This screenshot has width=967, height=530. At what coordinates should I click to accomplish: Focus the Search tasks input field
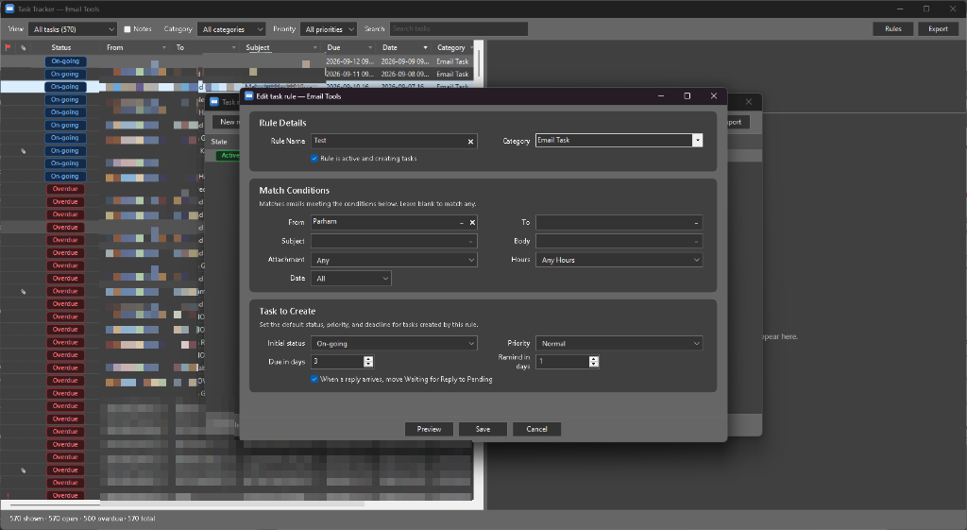point(458,29)
